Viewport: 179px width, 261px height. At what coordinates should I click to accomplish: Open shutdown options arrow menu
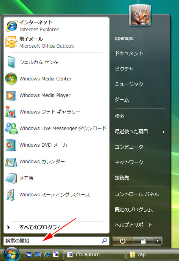158,240
